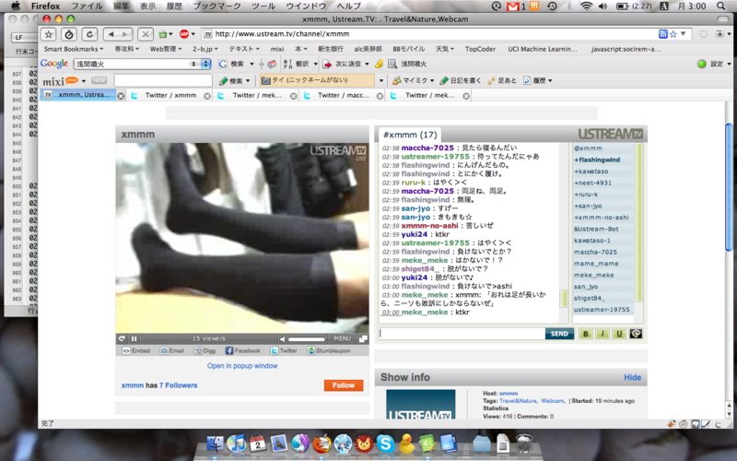The image size is (737, 461).
Task: Switch to the Twitter / macc... tab
Action: pyautogui.click(x=343, y=96)
